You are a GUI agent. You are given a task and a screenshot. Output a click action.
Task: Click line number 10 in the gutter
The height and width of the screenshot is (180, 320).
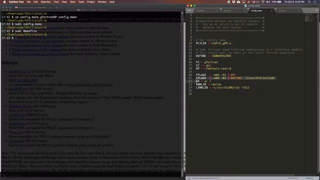[190, 43]
